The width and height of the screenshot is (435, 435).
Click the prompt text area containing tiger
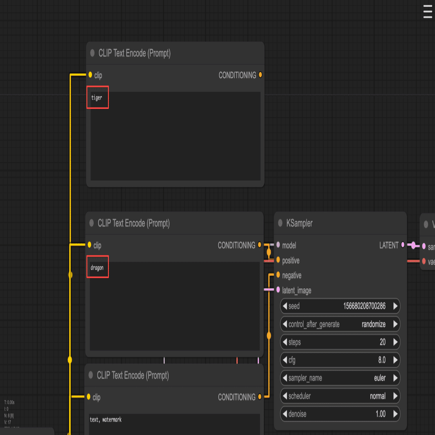[175, 136]
